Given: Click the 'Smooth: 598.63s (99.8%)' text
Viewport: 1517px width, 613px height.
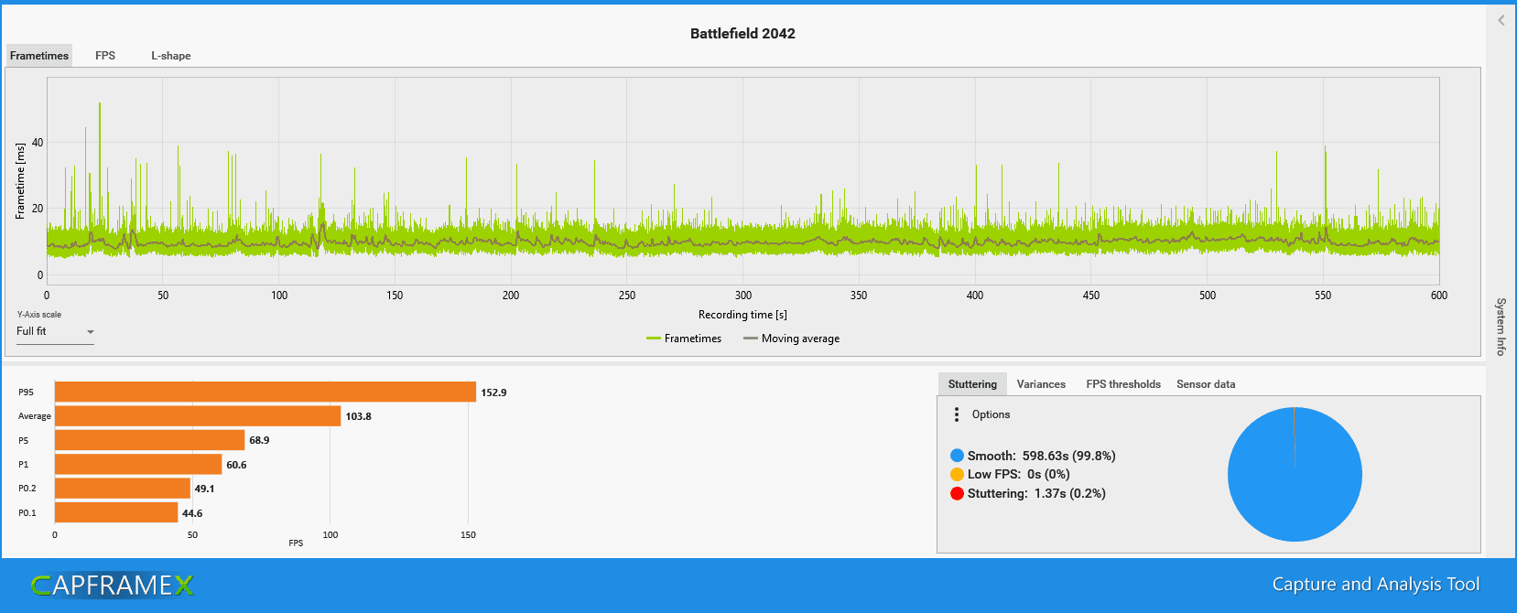Looking at the screenshot, I should (1042, 456).
